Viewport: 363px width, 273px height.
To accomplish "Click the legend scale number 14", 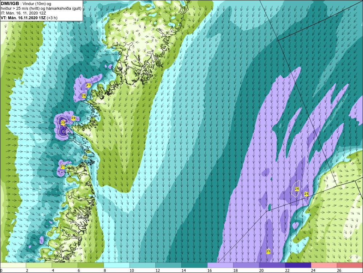I will coord(184,270).
